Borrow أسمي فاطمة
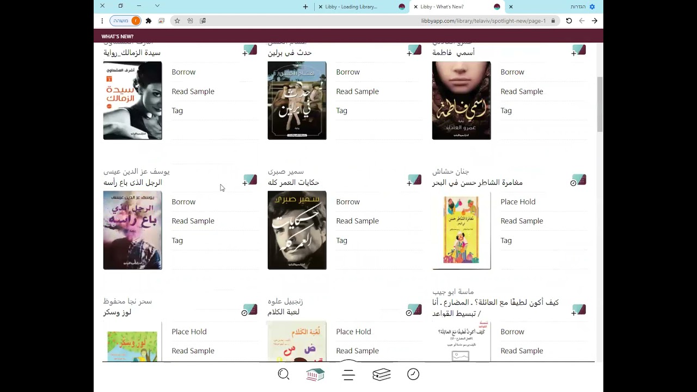The image size is (697, 392). click(512, 72)
